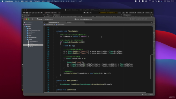Expand the GameScenes folder

[26, 32]
